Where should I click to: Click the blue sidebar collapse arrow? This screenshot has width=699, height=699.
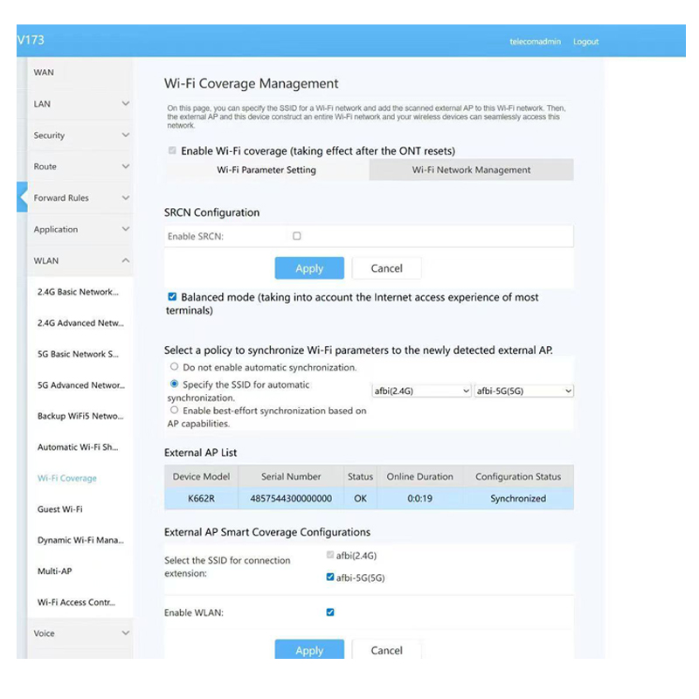click(x=23, y=198)
